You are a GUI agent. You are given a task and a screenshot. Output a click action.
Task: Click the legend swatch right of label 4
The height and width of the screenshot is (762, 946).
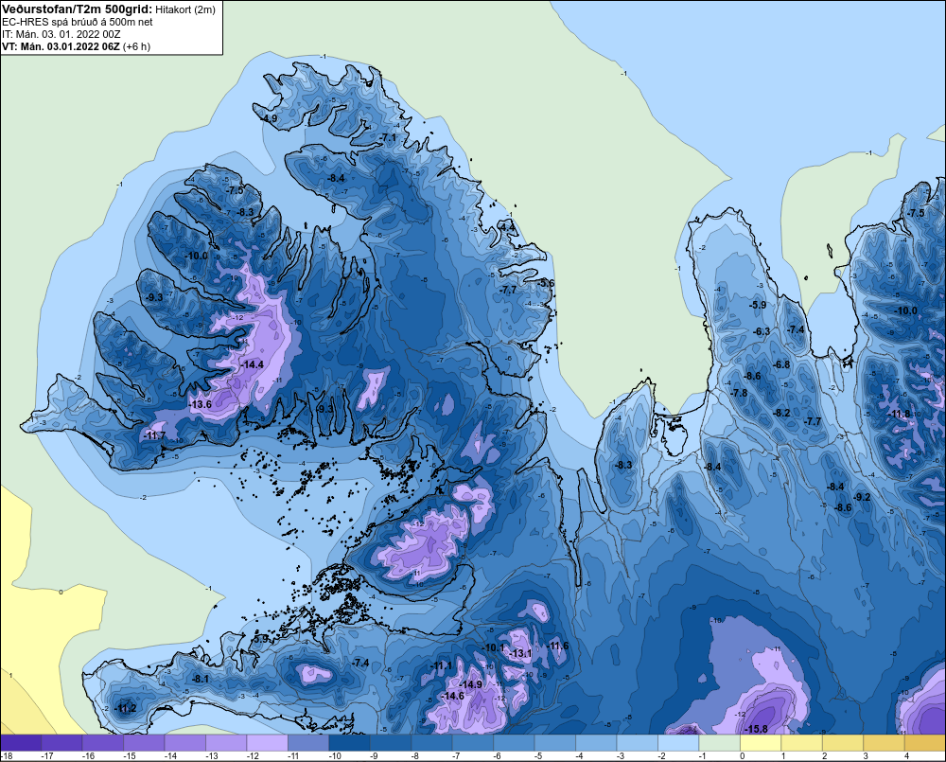(924, 743)
